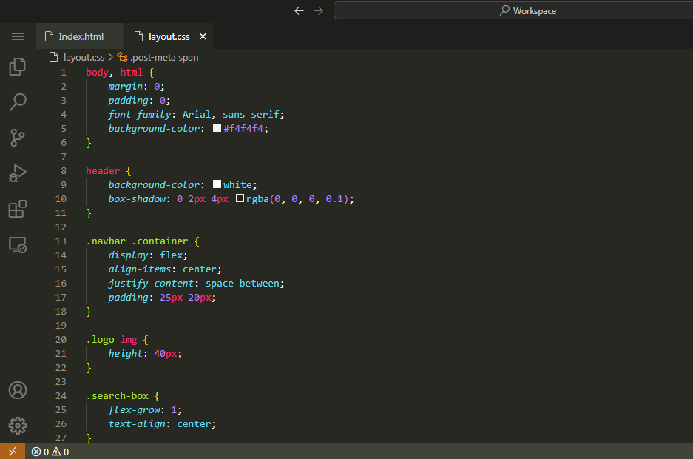Open the Accounts menu
The height and width of the screenshot is (459, 693).
[18, 390]
